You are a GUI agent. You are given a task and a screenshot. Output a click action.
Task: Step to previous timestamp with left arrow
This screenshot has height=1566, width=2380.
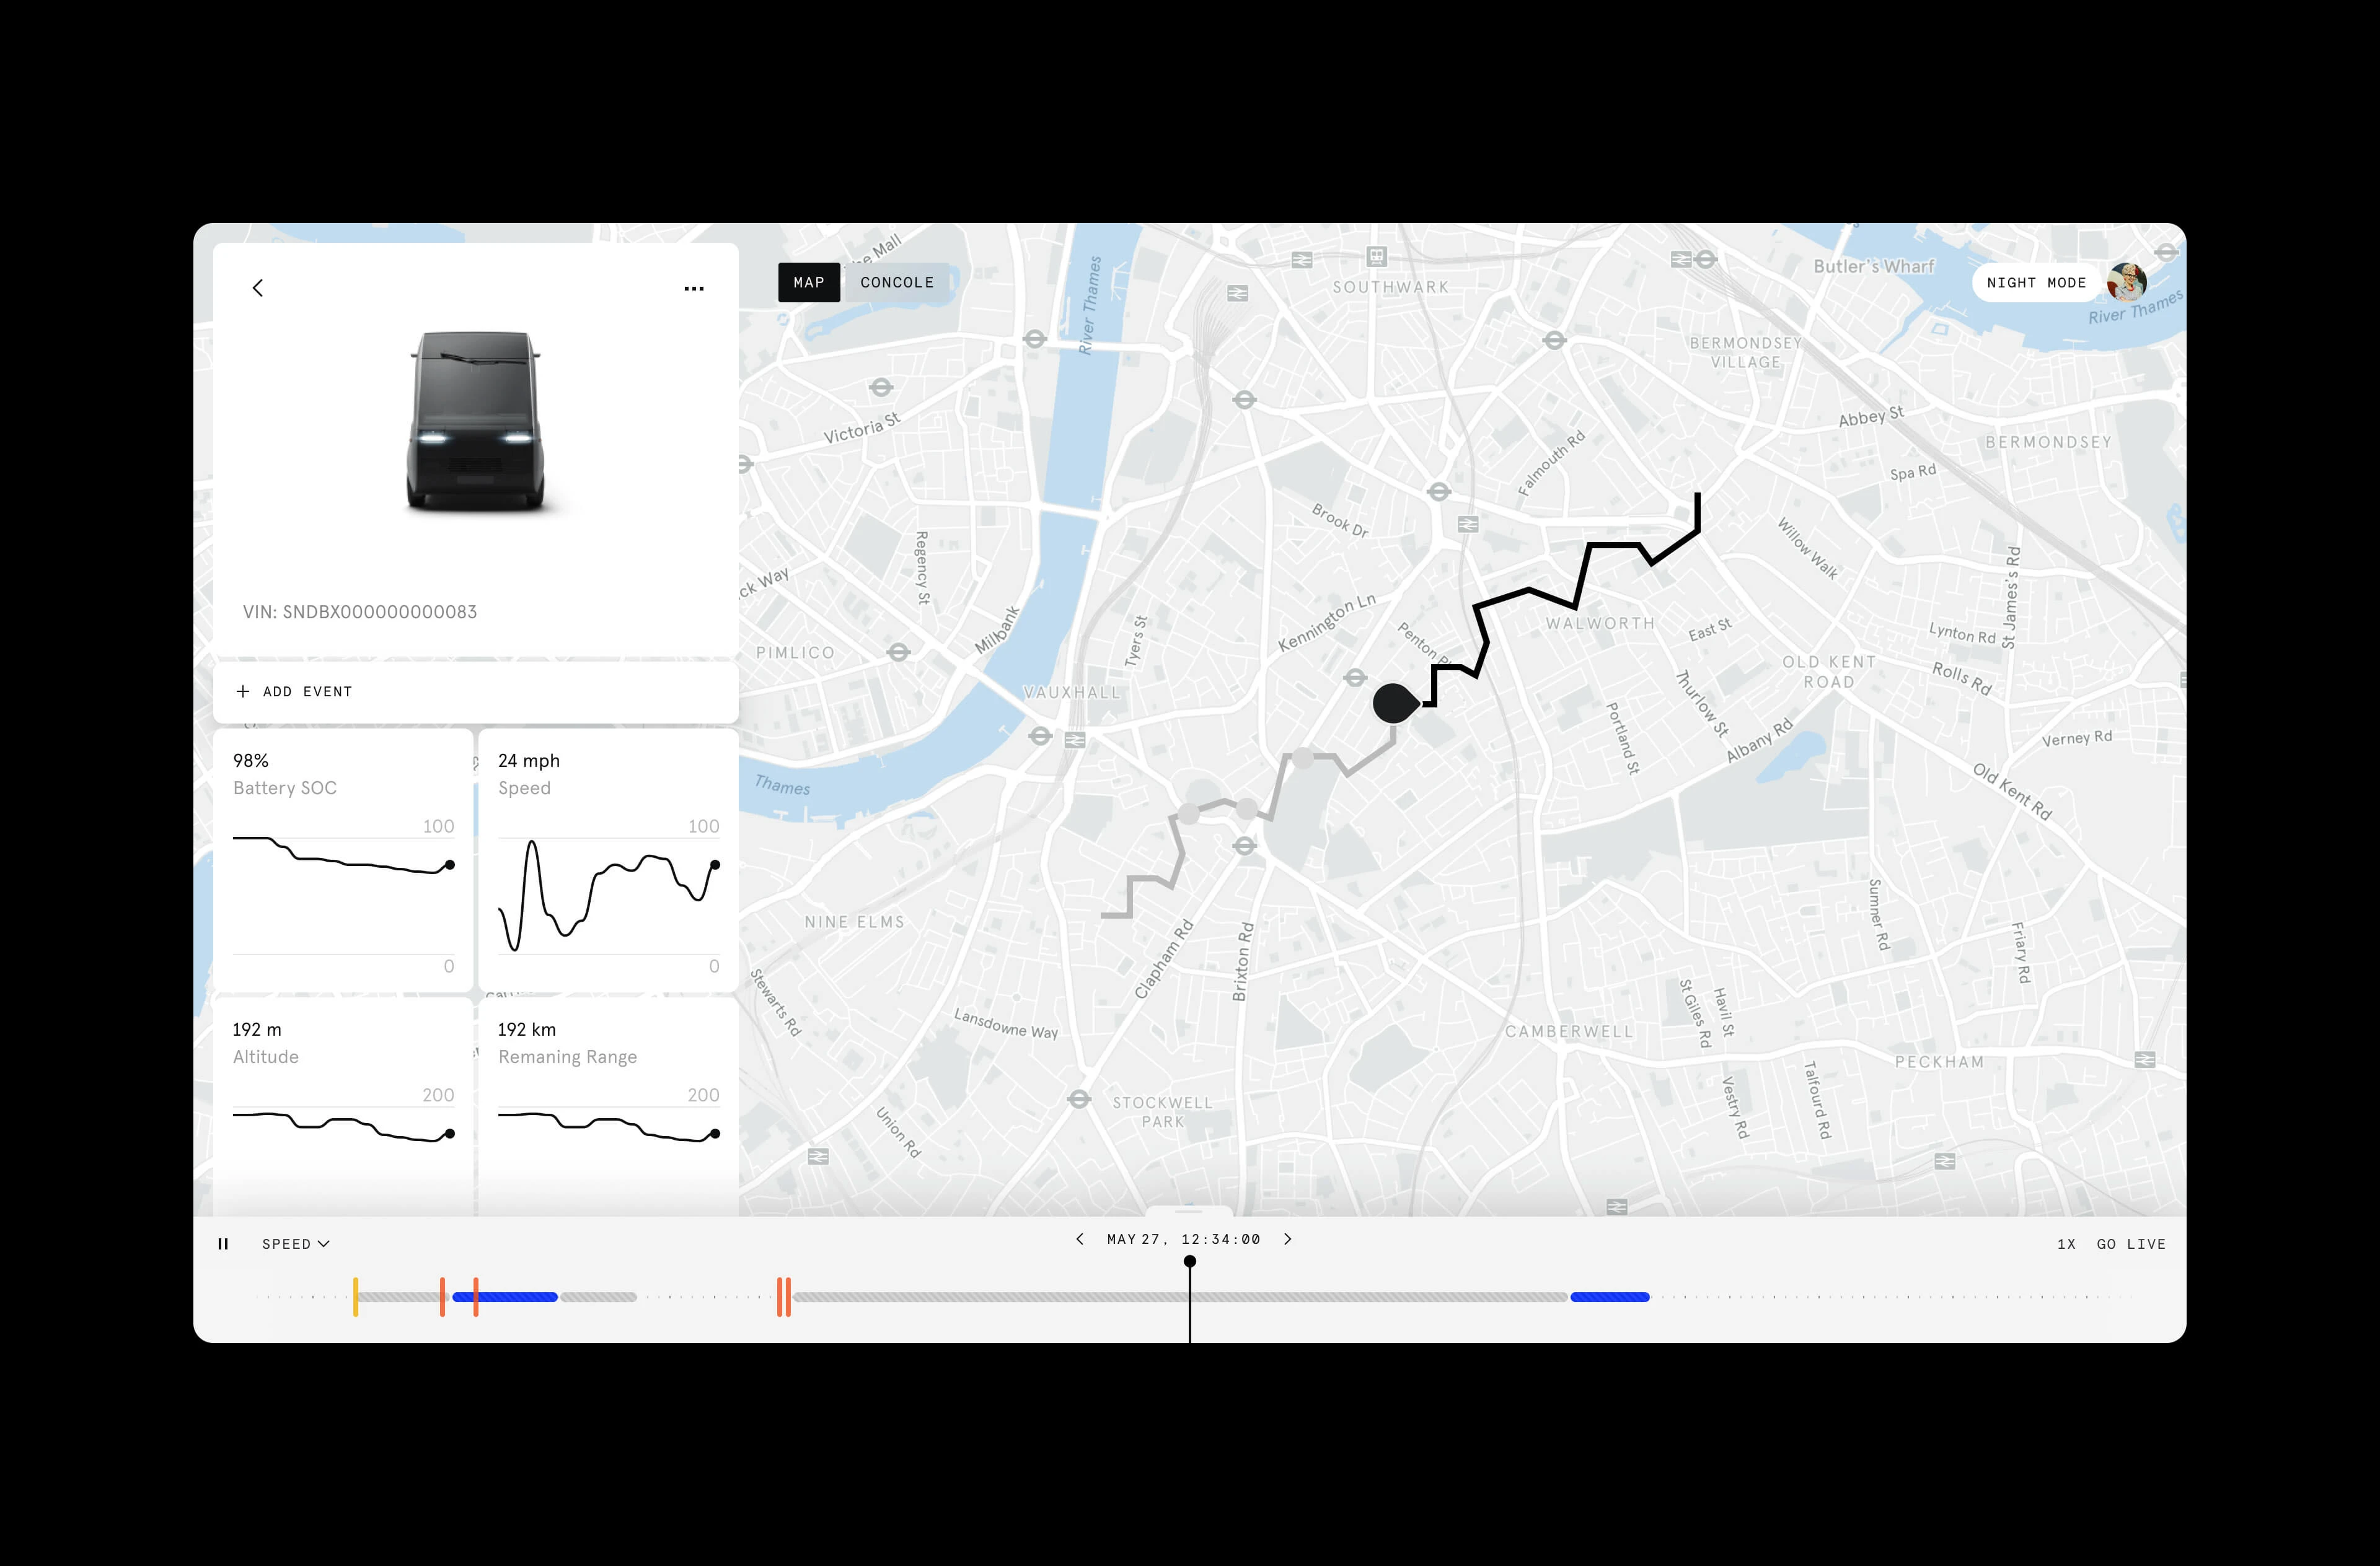(x=1079, y=1239)
